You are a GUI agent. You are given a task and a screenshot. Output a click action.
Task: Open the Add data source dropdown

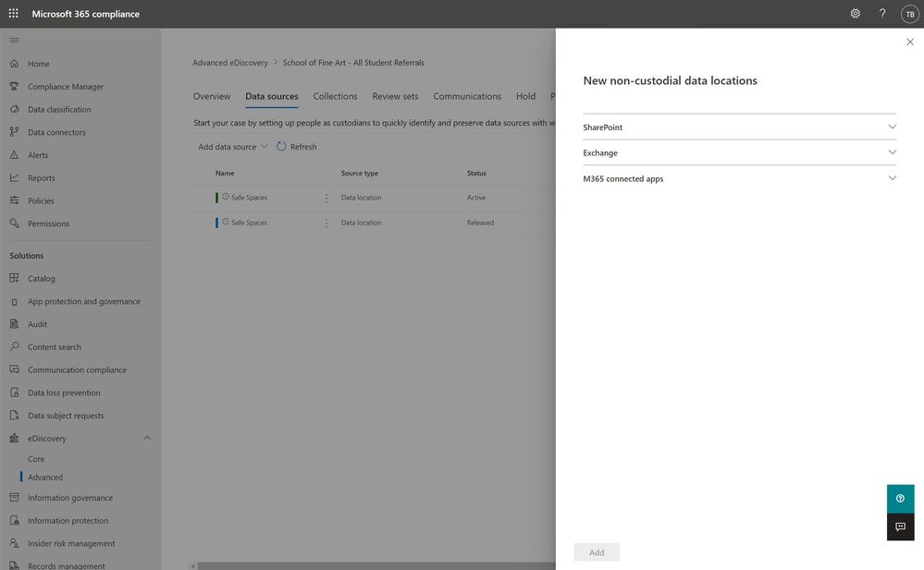point(233,147)
